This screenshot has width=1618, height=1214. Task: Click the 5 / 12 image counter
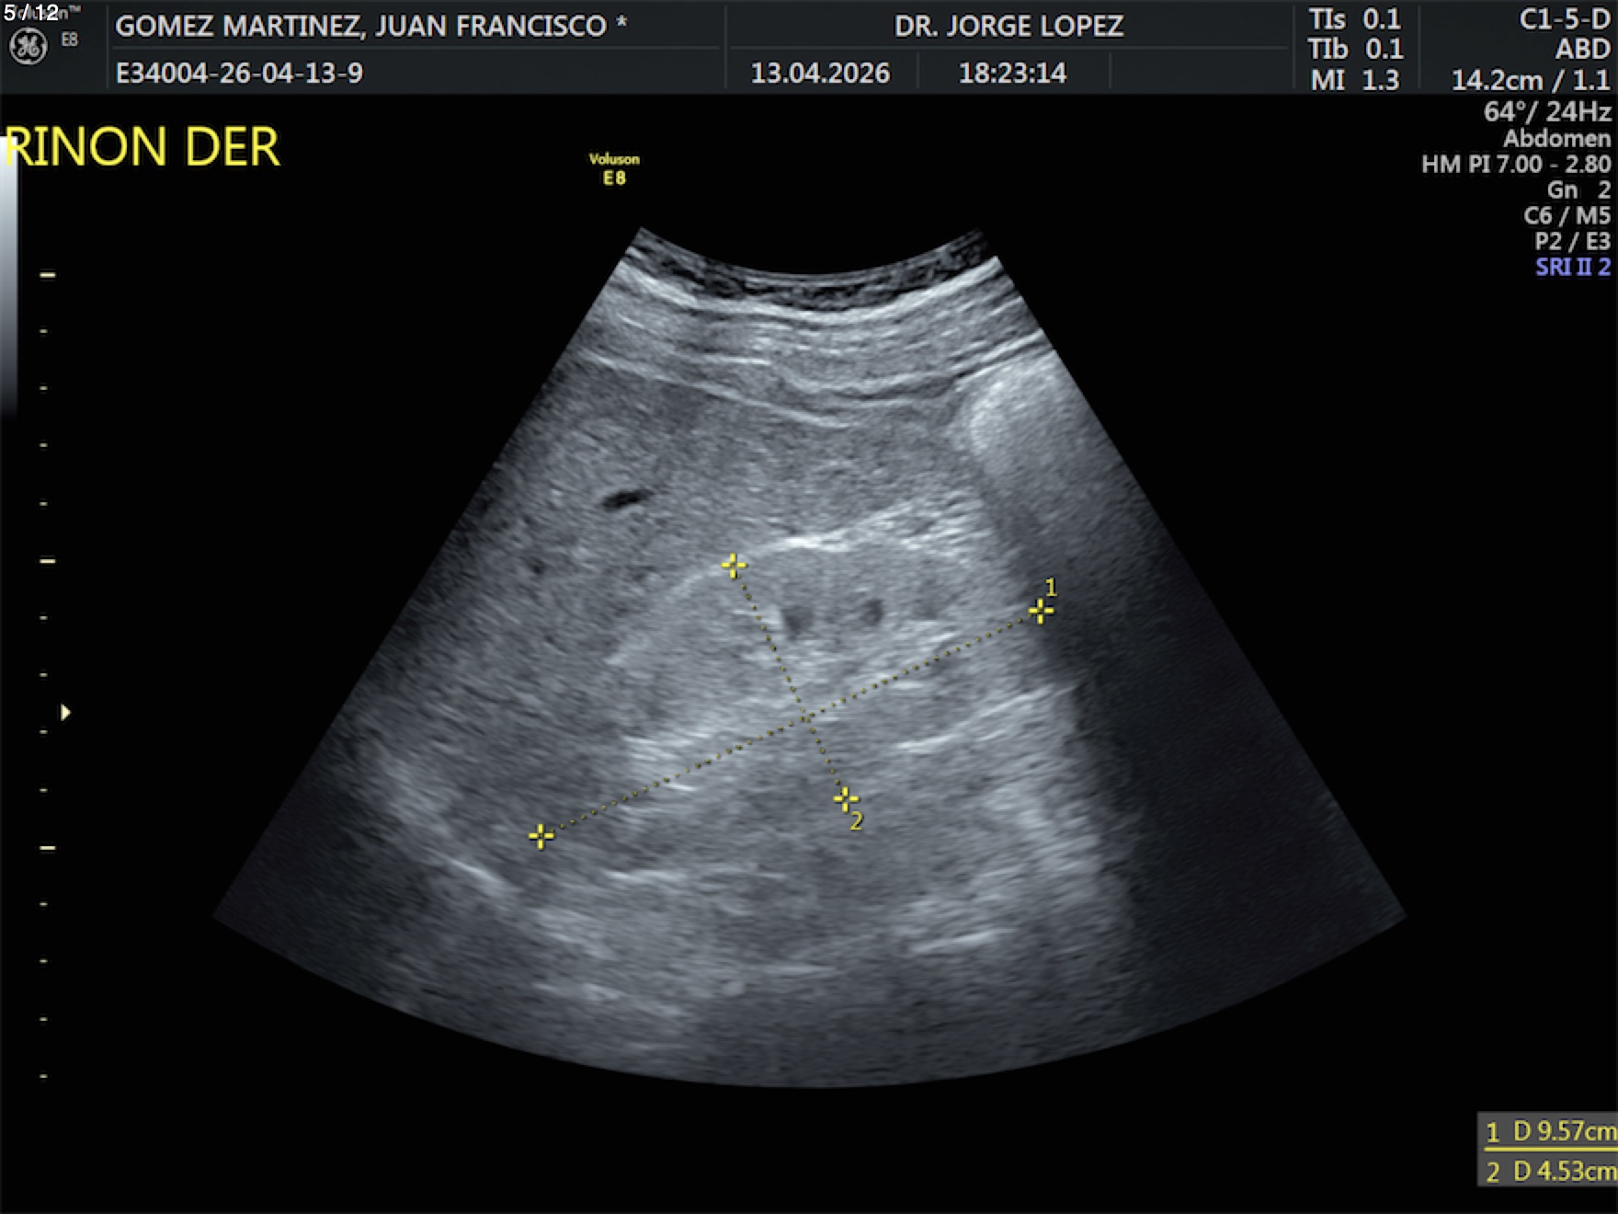click(x=31, y=12)
